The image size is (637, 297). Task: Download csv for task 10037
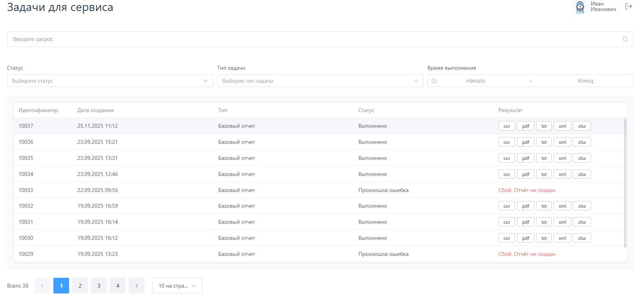tap(506, 126)
